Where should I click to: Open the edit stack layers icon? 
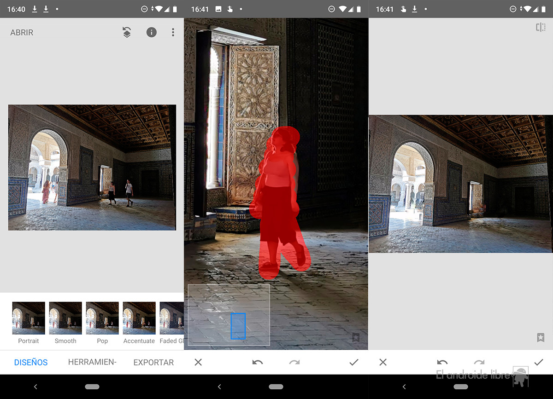[127, 32]
